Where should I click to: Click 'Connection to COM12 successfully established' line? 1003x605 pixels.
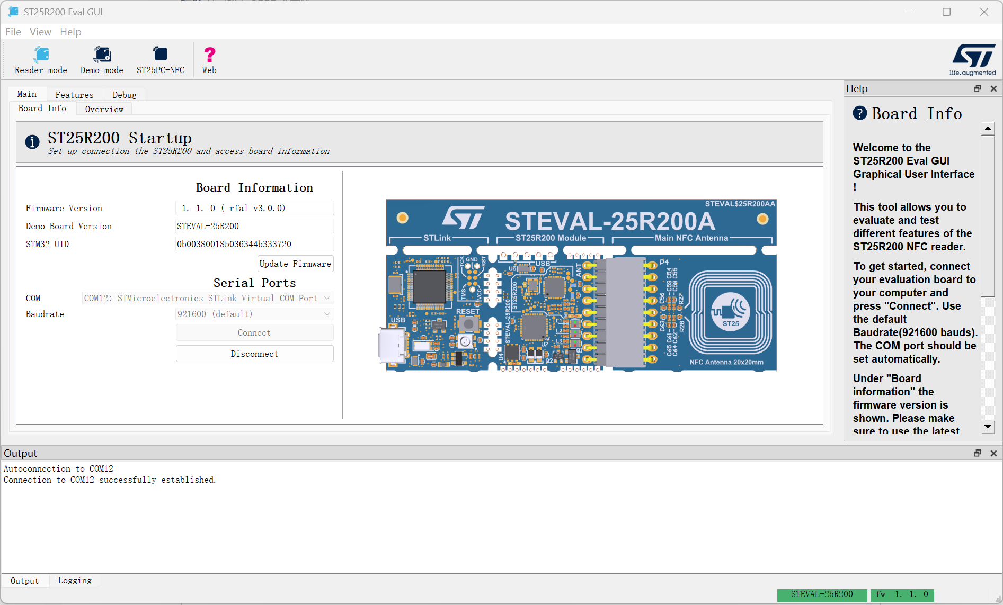tap(110, 480)
